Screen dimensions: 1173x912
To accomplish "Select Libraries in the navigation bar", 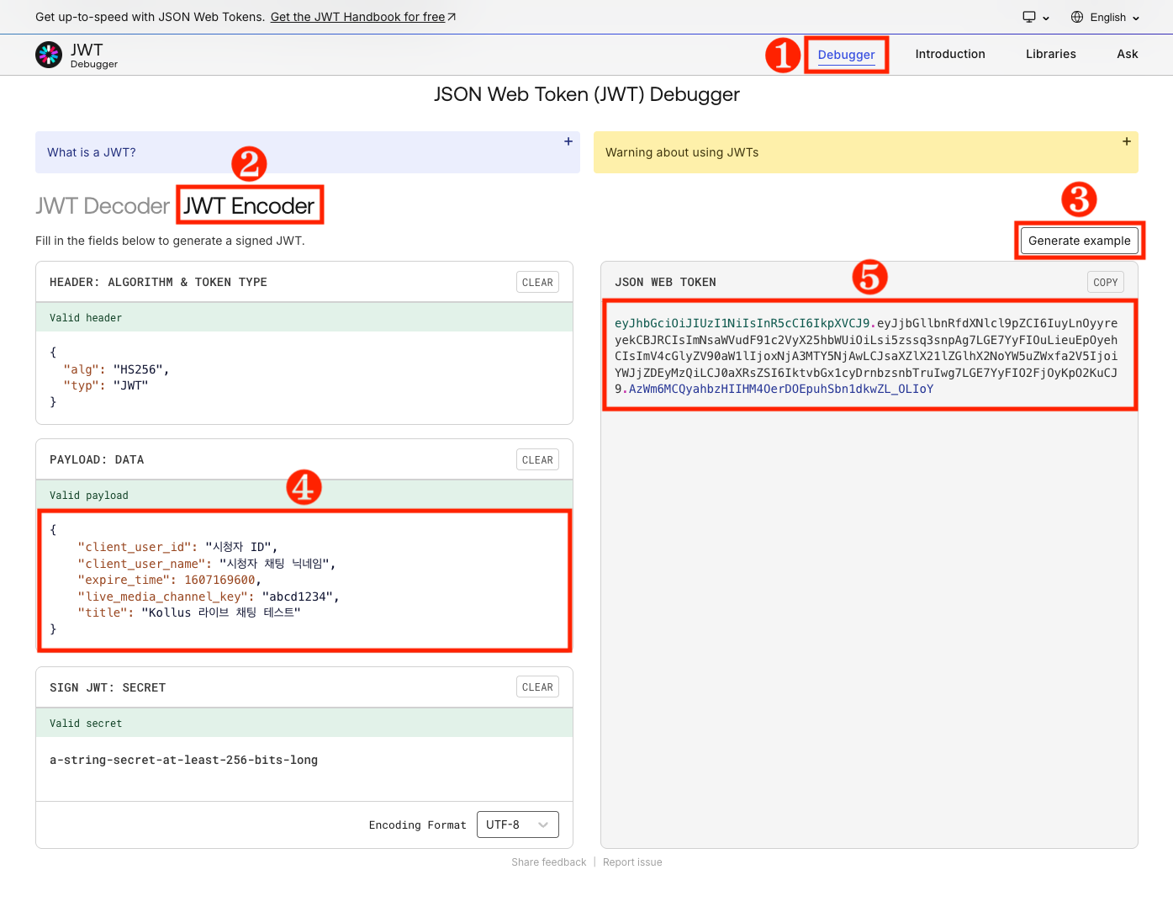I will 1050,54.
